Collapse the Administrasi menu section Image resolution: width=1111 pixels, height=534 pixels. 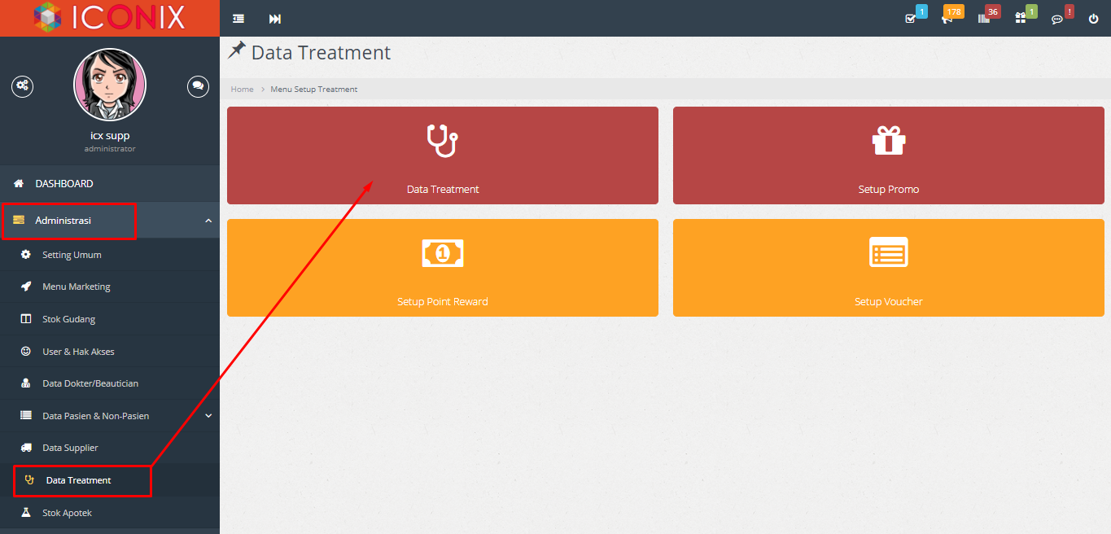[x=110, y=221]
